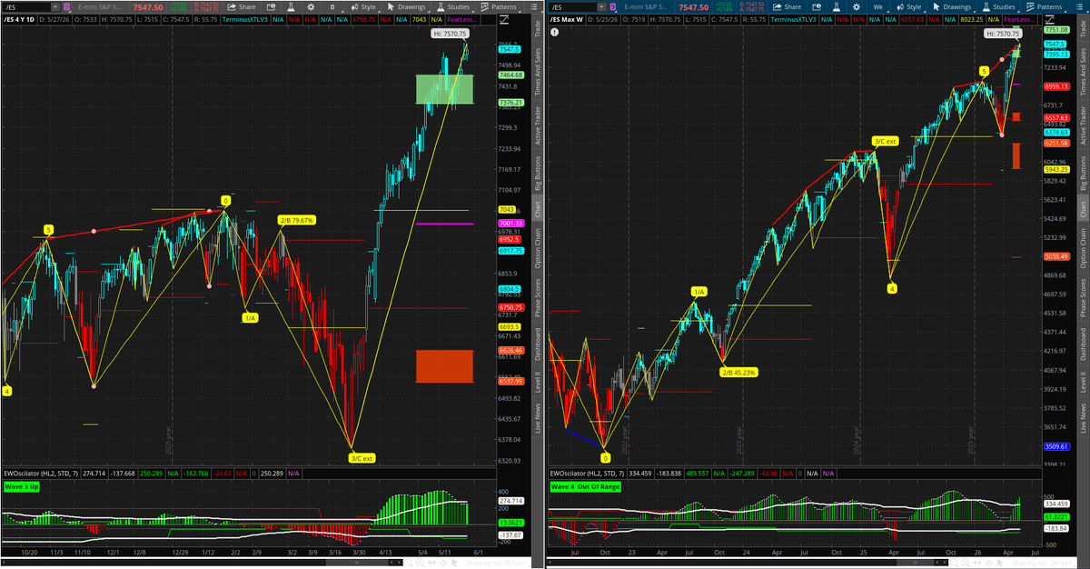The image size is (1090, 569).
Task: Open chart notes icon in left chart toolbar
Action: [271, 7]
